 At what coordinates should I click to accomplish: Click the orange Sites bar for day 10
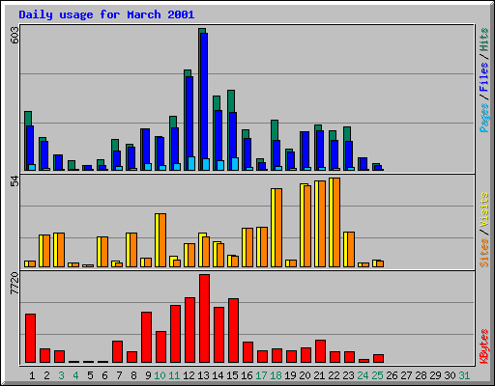click(x=162, y=240)
